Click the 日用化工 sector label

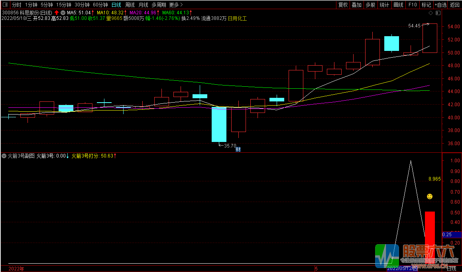(237, 18)
